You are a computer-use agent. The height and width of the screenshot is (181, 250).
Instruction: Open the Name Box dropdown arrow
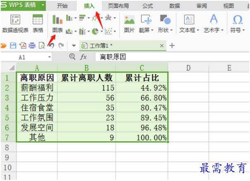(x=49, y=57)
